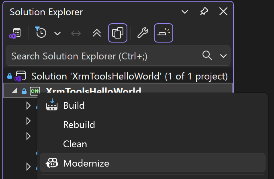Choose Build from the context menu
Screen dimensions: 274x179
74,106
